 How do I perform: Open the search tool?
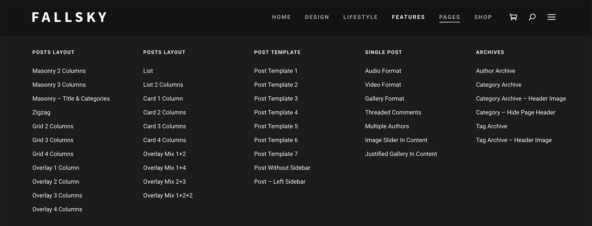coord(532,17)
